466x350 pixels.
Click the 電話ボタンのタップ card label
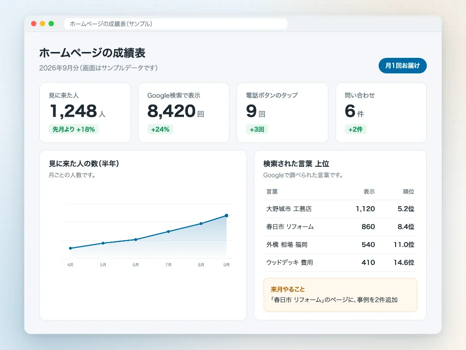[x=272, y=95]
